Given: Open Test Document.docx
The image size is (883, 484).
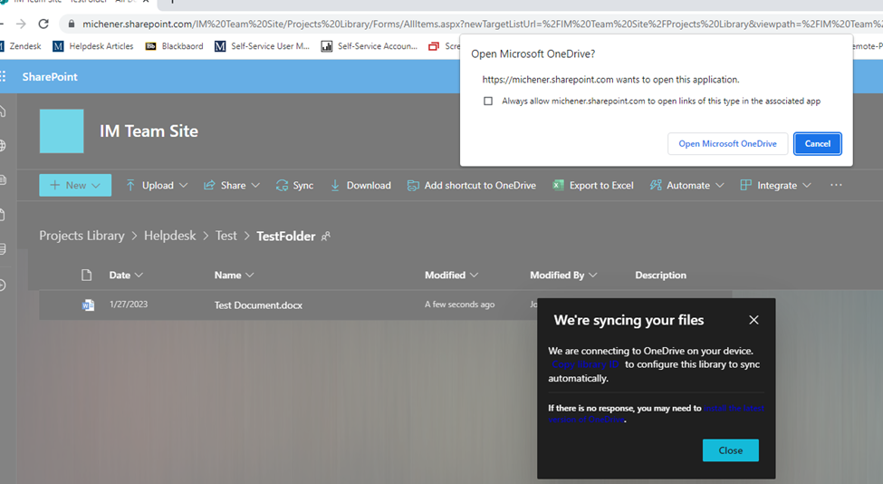Looking at the screenshot, I should [x=258, y=305].
